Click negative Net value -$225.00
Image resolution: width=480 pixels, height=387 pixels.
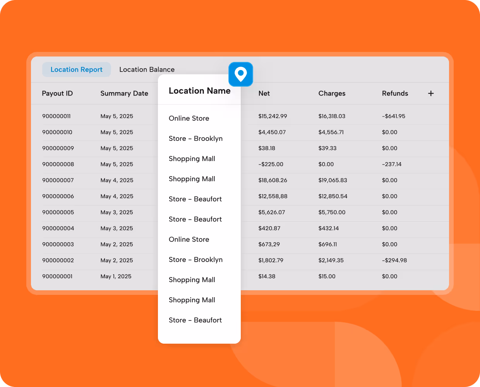(271, 164)
